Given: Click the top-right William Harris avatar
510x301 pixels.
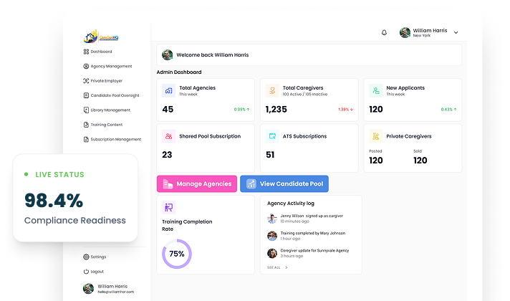Looking at the screenshot, I should (x=405, y=32).
